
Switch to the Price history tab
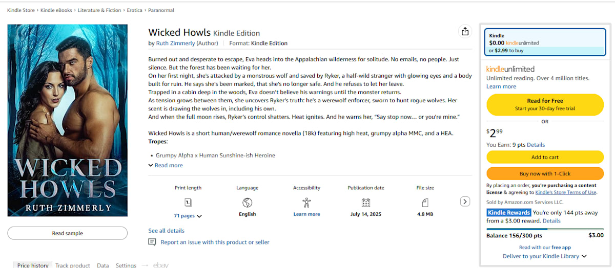pyautogui.click(x=33, y=265)
